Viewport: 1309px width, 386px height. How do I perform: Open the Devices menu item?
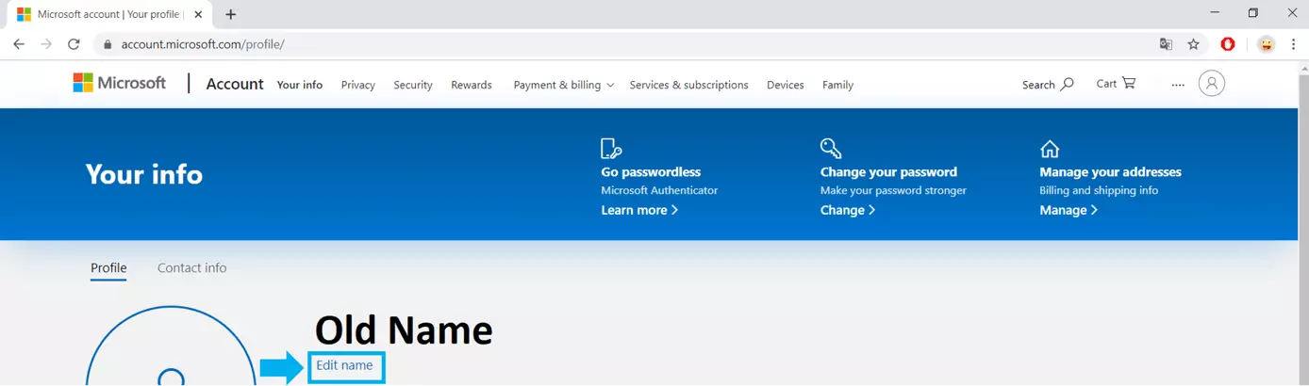[x=786, y=85]
